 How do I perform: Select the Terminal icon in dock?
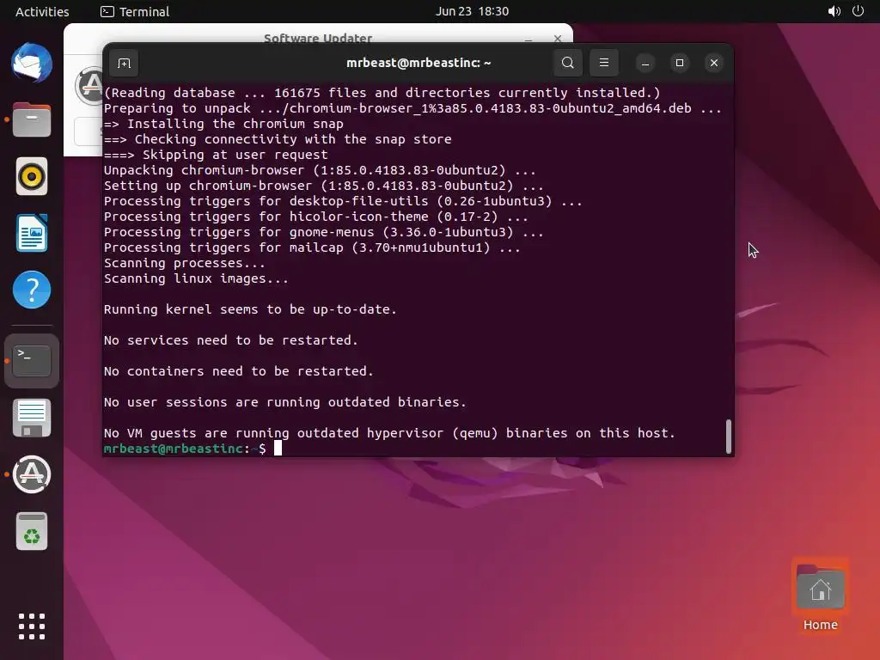coord(32,361)
